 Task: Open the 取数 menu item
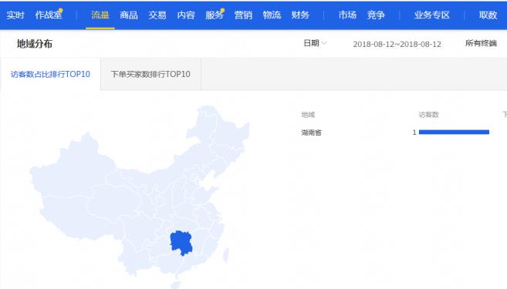pyautogui.click(x=488, y=15)
